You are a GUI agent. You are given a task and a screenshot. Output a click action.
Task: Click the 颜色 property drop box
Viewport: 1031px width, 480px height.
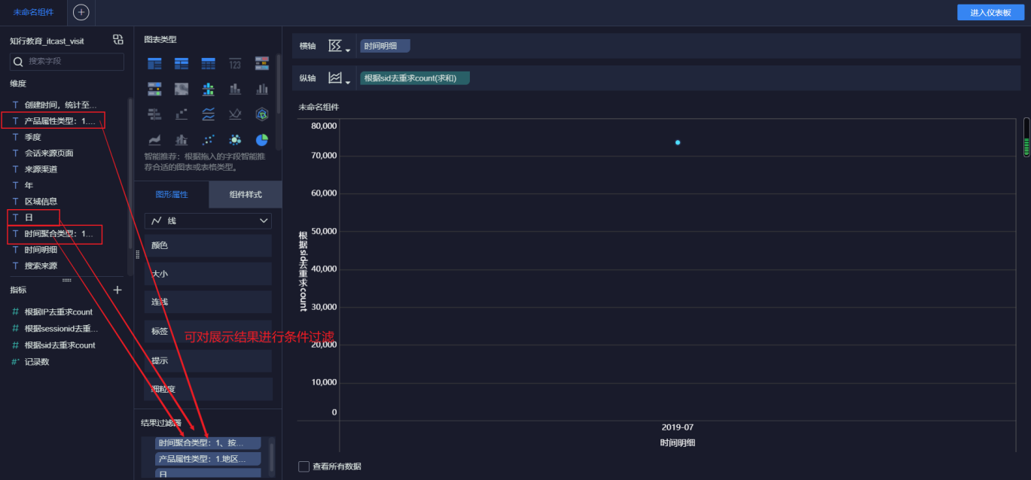point(208,245)
